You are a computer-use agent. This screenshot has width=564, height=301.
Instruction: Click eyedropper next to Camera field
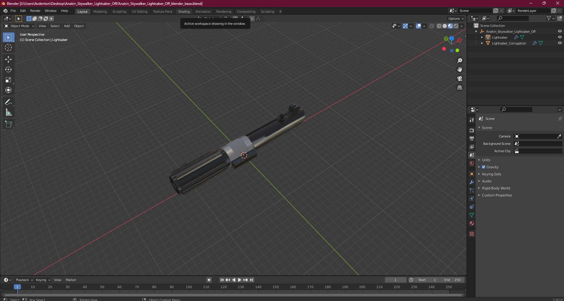click(559, 136)
